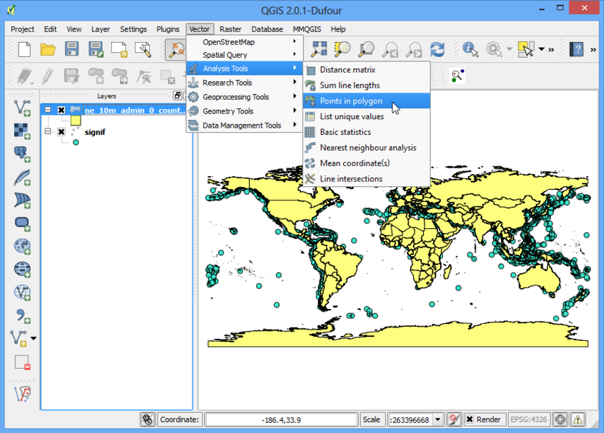
Task: Open new print composer icon
Action: tap(119, 49)
